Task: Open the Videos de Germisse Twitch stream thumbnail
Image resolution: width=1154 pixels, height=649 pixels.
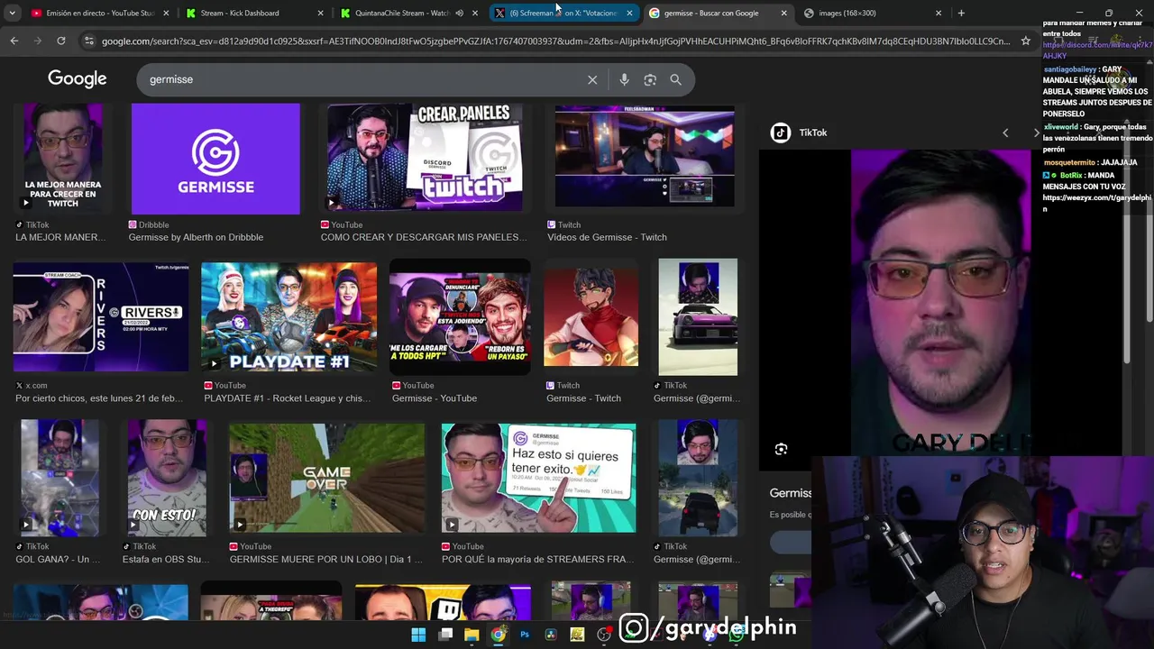Action: pos(645,159)
